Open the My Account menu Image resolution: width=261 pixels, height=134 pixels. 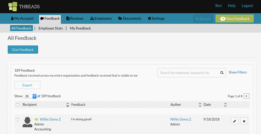[22, 18]
